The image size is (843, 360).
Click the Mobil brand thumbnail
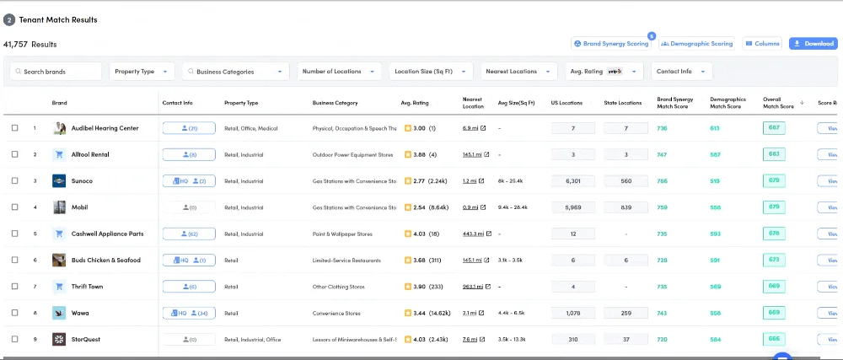(59, 207)
